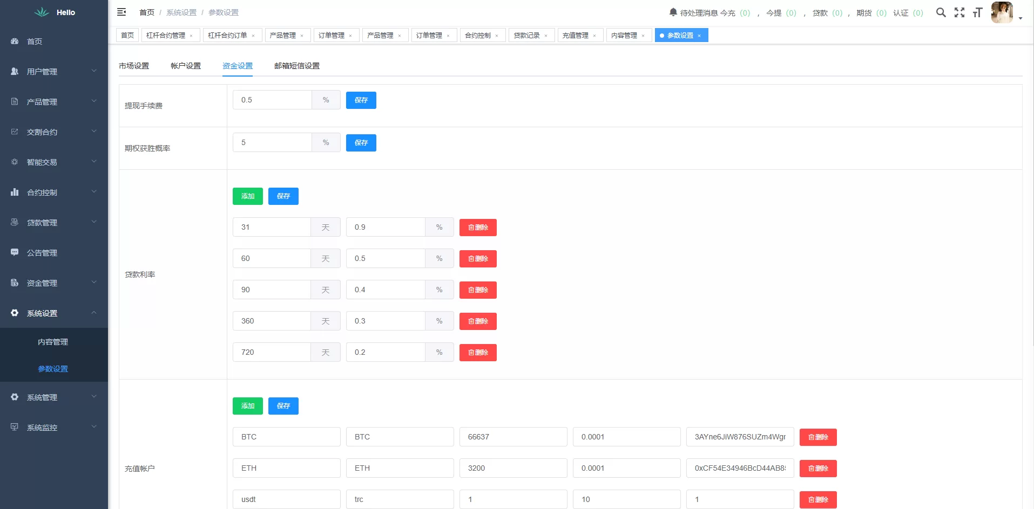The width and height of the screenshot is (1034, 509).
Task: Delete the BTC recharge account row
Action: click(818, 437)
